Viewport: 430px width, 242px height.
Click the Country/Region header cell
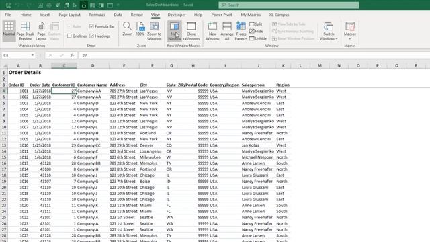225,85
